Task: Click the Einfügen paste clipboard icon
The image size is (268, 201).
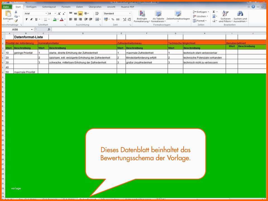Action: click(8, 14)
